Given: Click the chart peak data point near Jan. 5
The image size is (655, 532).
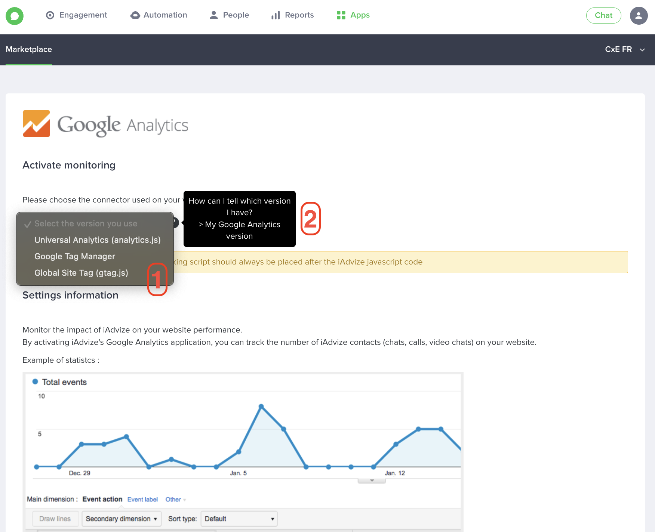Looking at the screenshot, I should [261, 406].
